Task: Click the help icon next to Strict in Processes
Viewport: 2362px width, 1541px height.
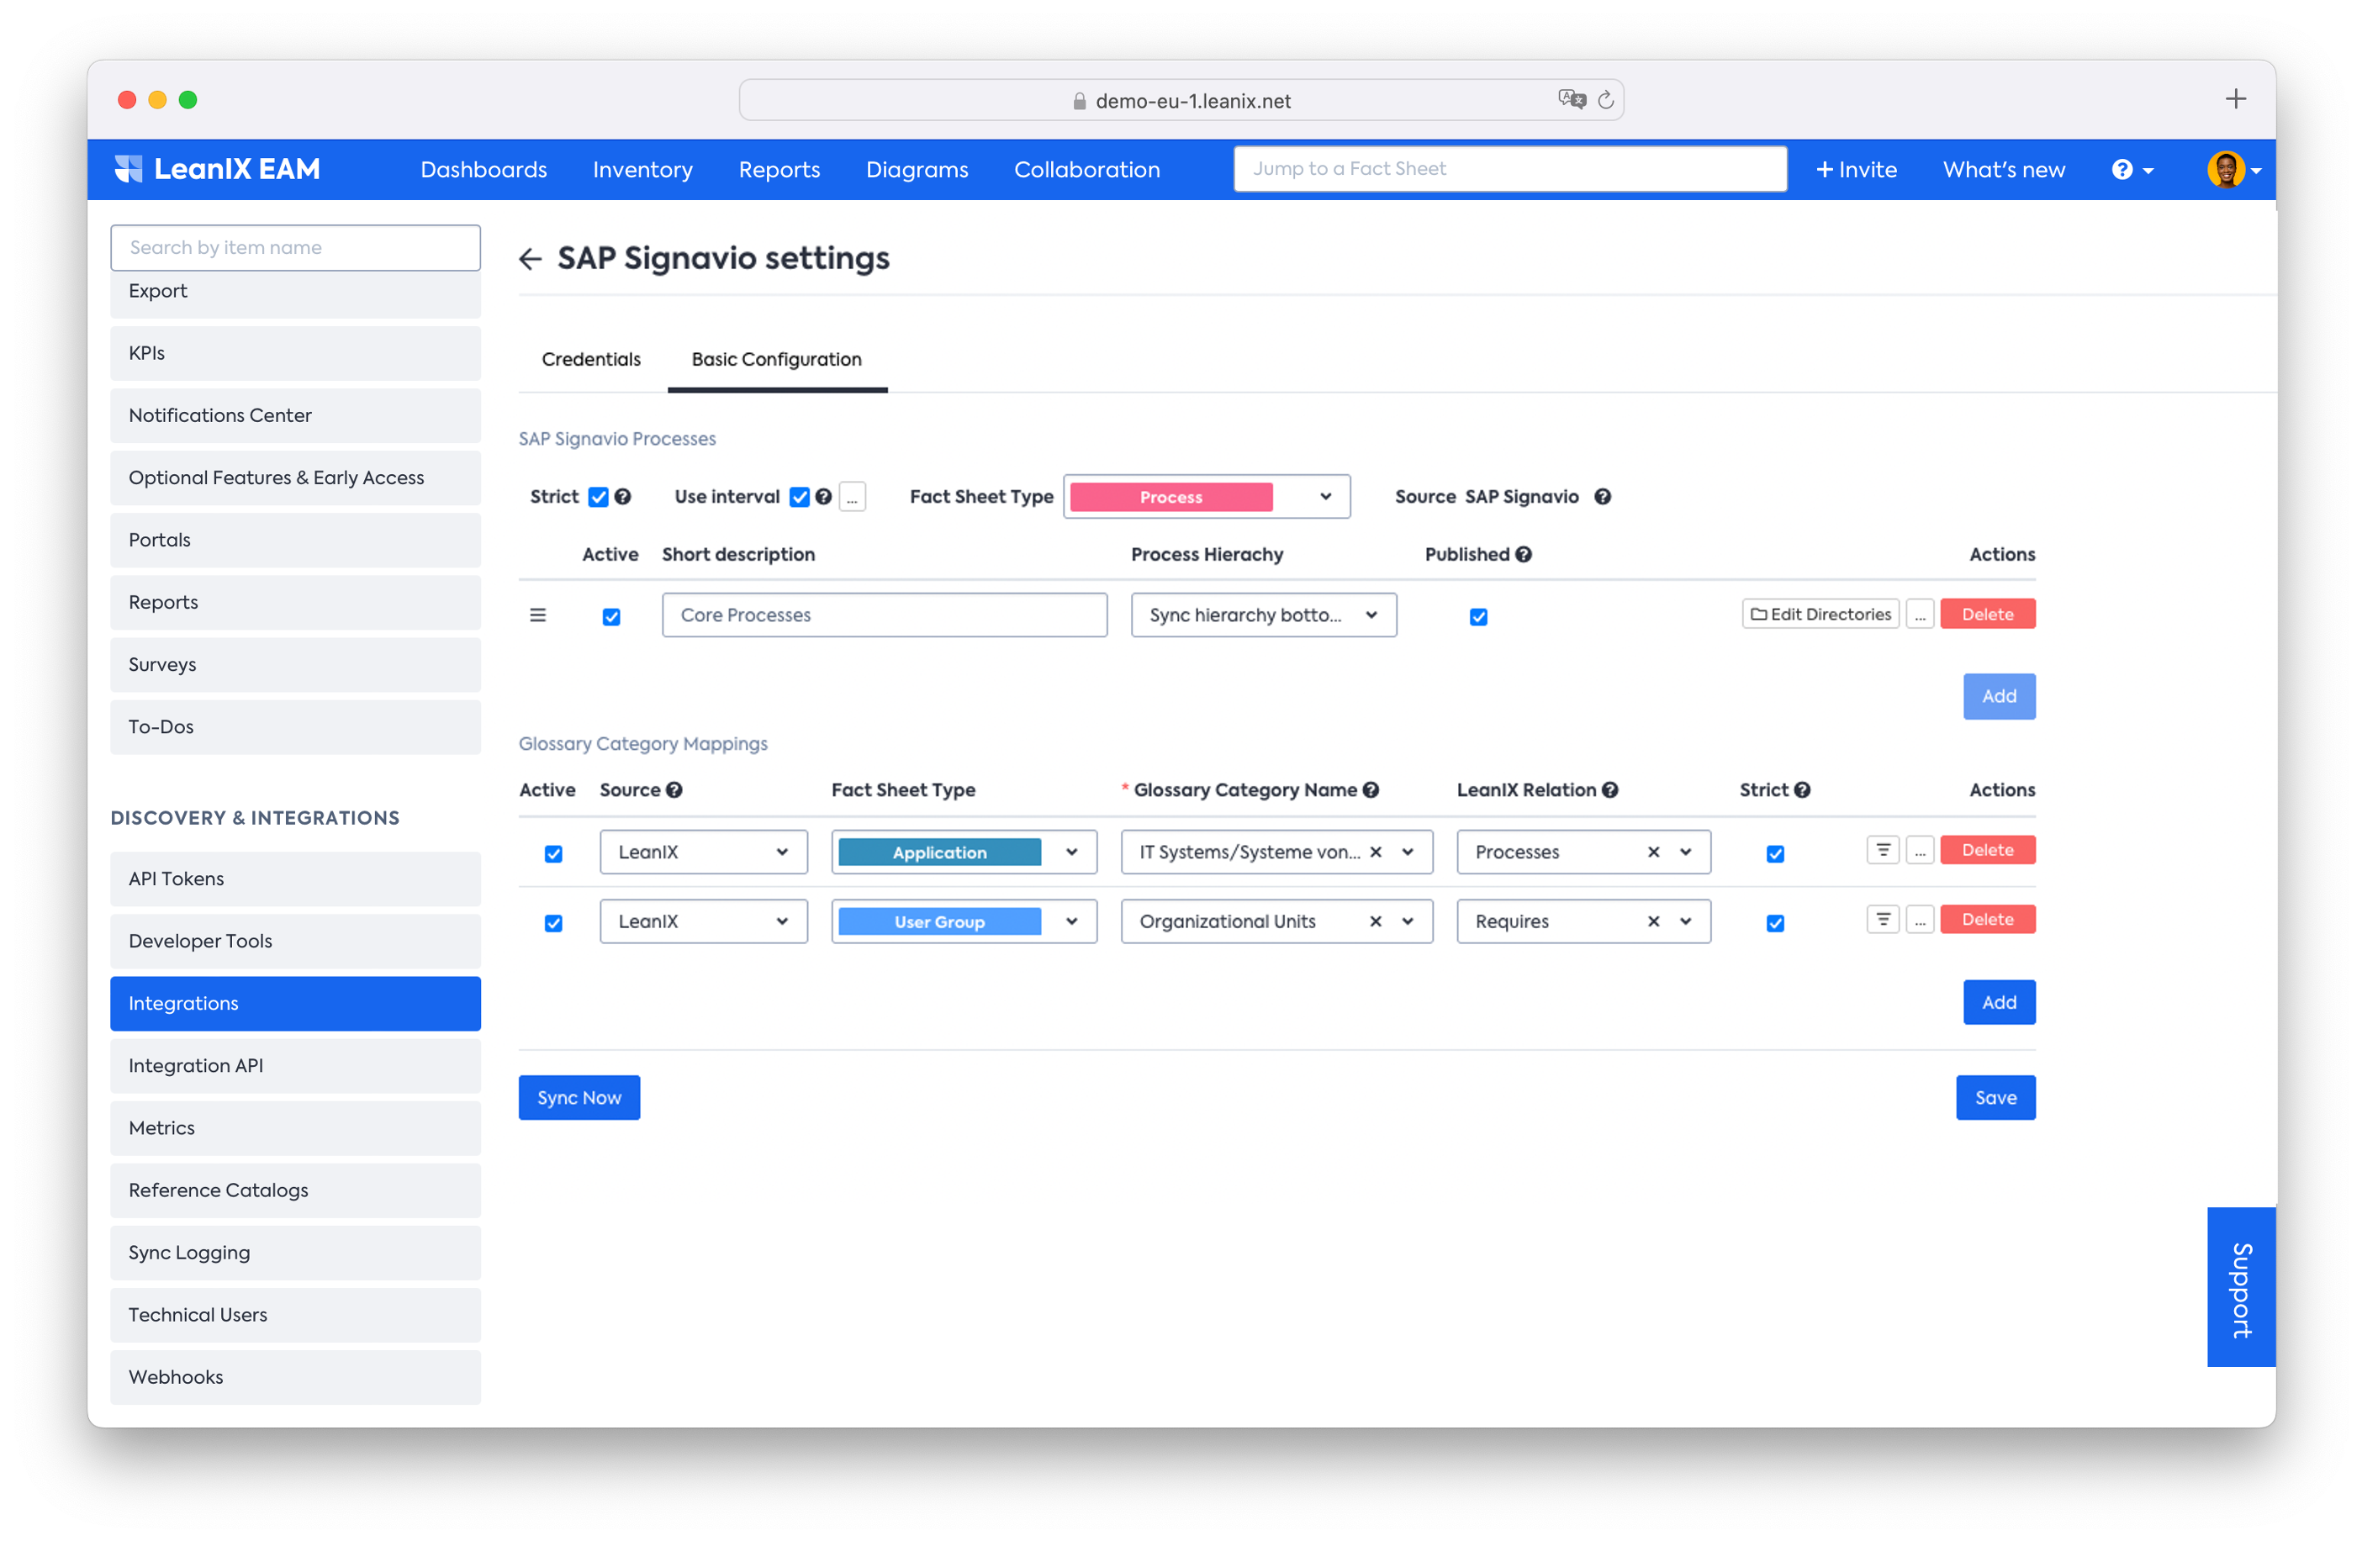Action: click(x=623, y=496)
